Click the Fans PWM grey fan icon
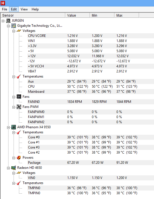The image size is (154, 199). 19,107
